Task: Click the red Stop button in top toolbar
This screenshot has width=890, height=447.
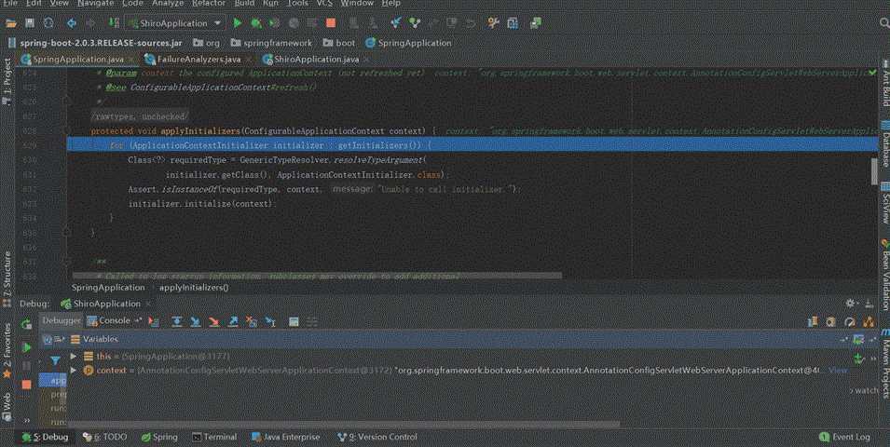Action: pyautogui.click(x=330, y=23)
